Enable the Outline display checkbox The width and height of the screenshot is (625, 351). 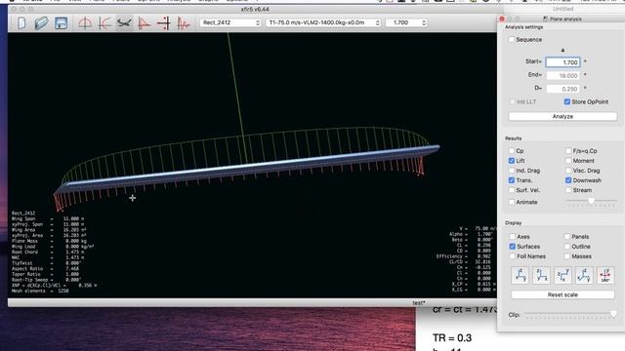[x=567, y=247]
